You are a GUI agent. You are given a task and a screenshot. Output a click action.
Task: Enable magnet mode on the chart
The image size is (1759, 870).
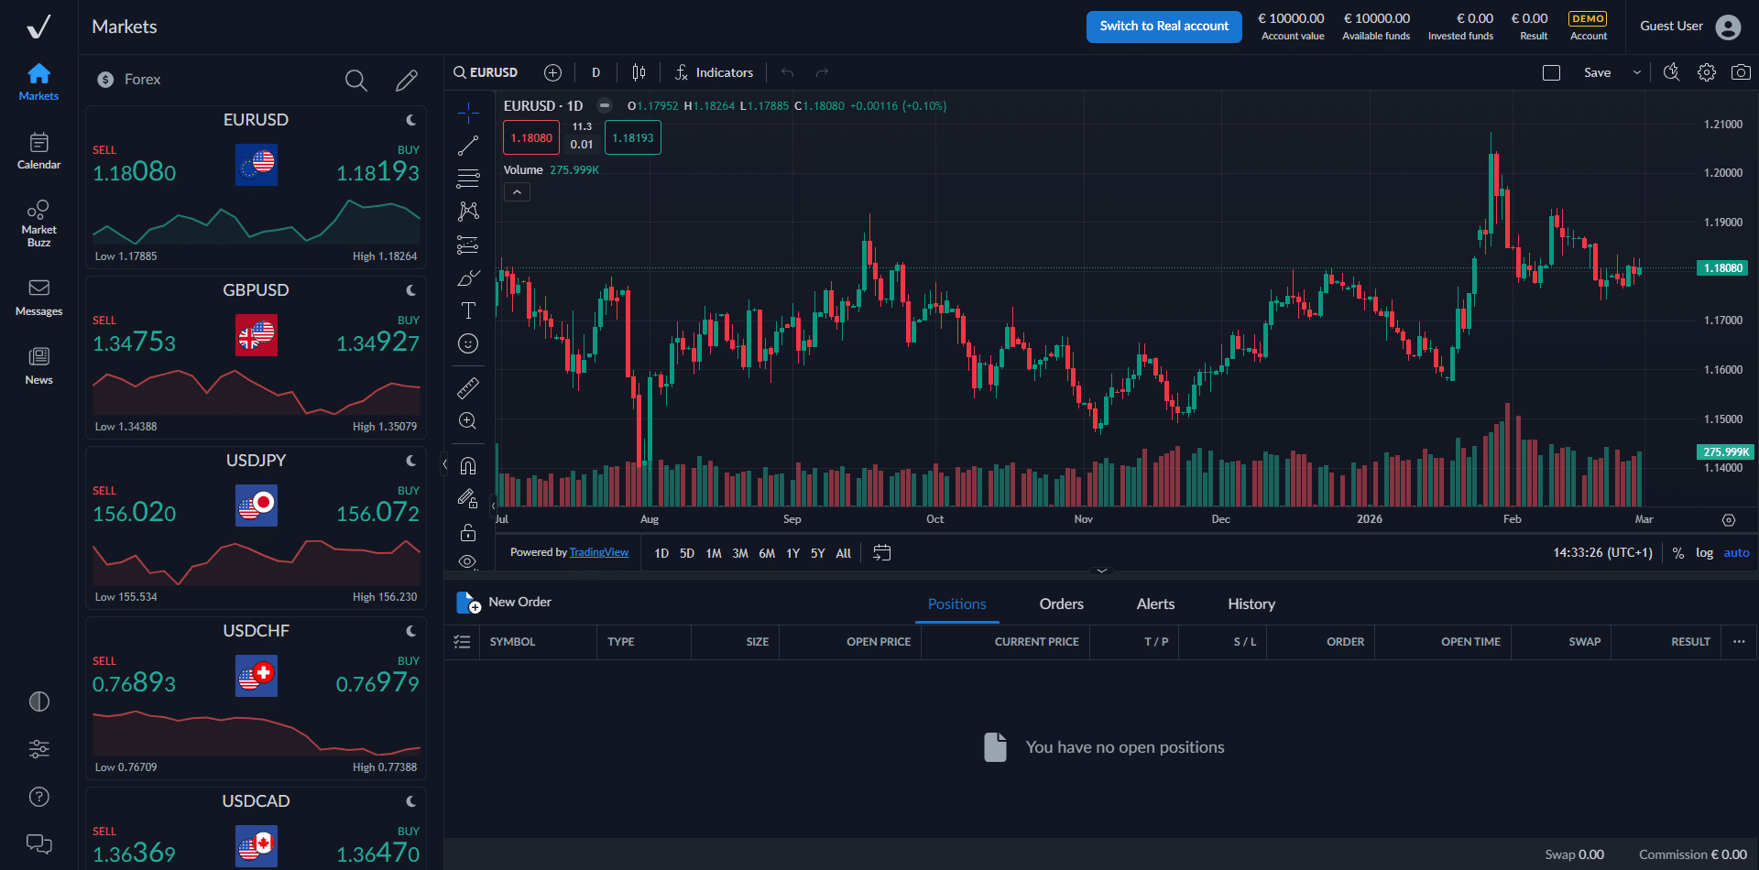[467, 464]
